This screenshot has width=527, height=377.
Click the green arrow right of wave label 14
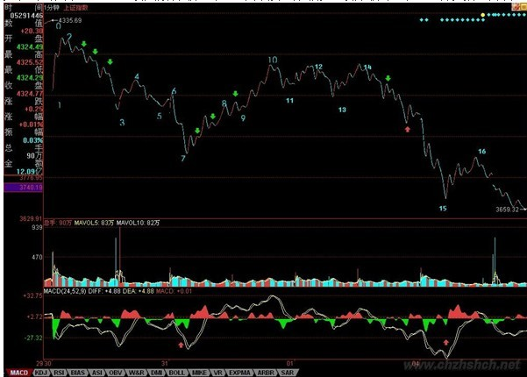coord(388,79)
